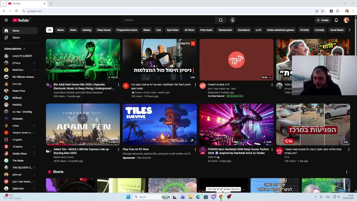Open C14 channel avatar

click(x=279, y=151)
